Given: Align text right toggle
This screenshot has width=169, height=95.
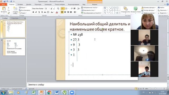Looking at the screenshot, I should 68,12.
